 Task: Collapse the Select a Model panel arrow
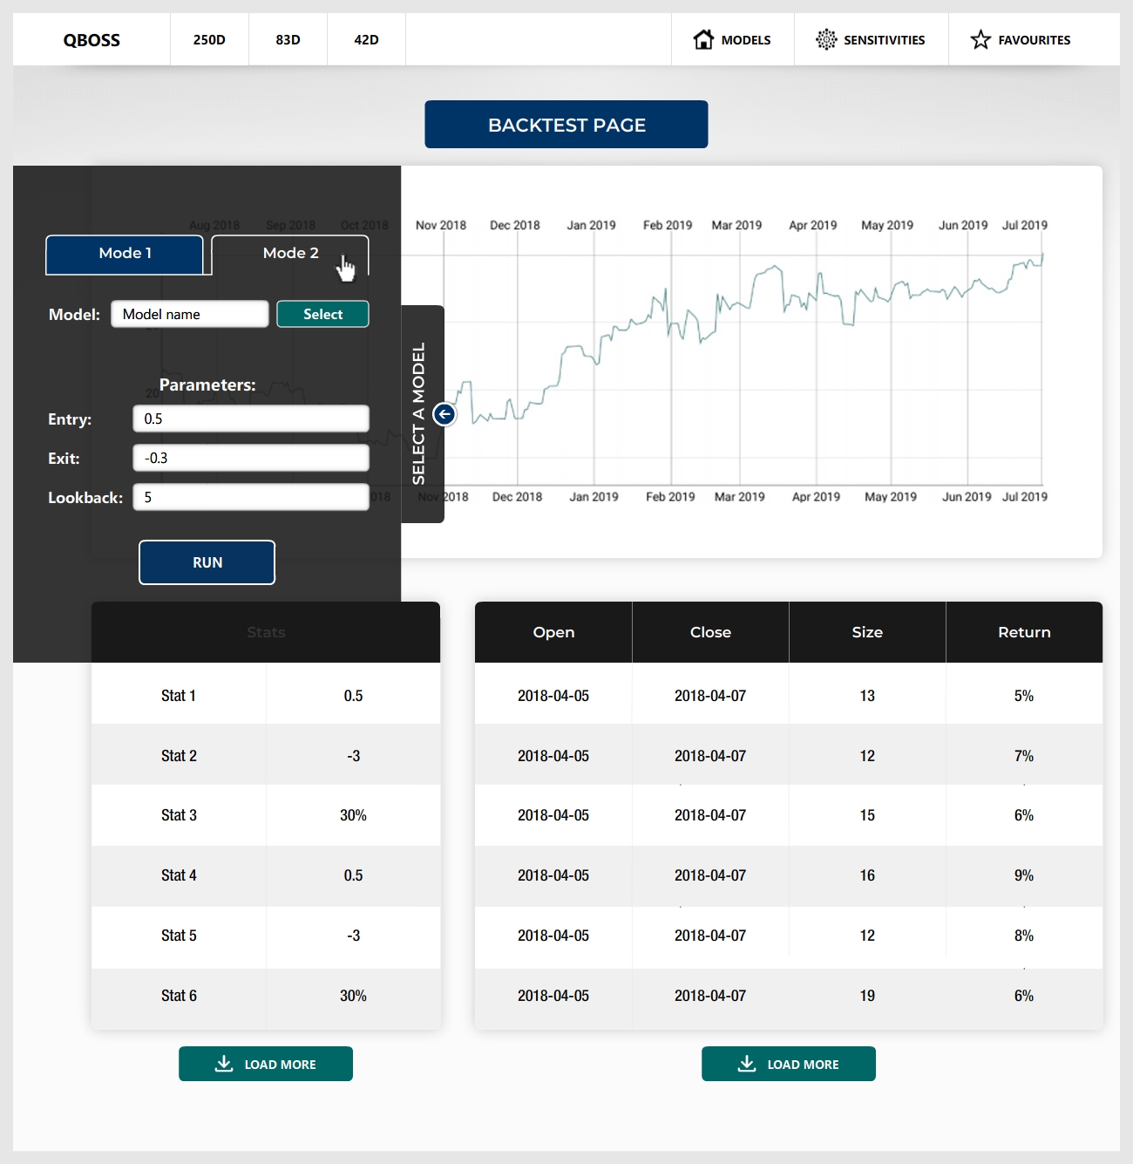tap(444, 414)
